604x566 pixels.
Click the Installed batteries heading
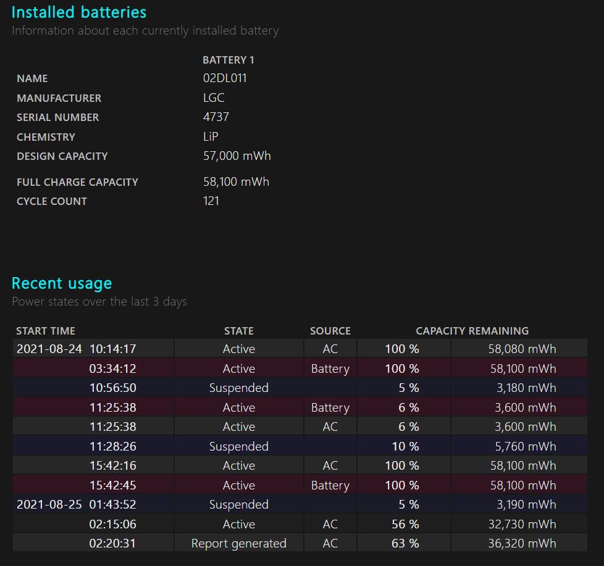click(79, 12)
